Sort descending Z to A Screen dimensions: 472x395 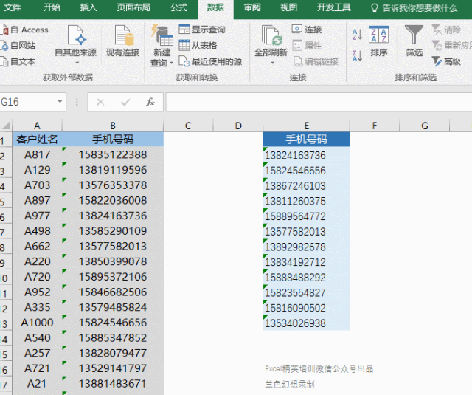click(x=357, y=56)
